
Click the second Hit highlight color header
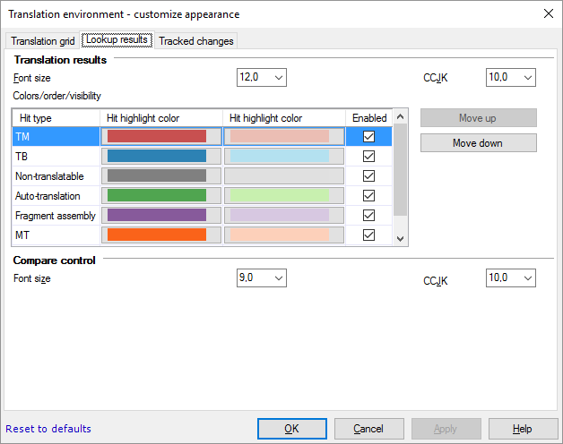284,118
